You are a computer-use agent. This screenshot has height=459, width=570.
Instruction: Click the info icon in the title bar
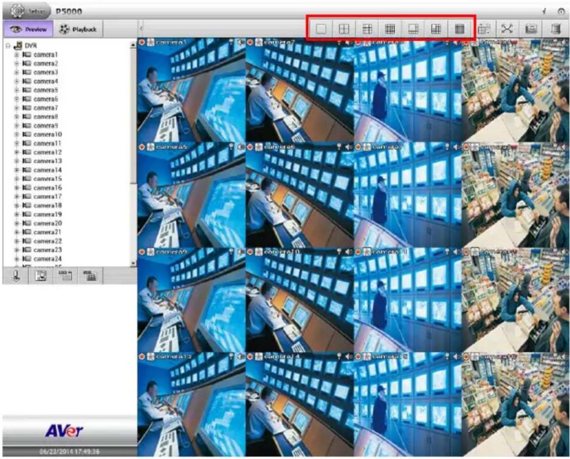544,11
